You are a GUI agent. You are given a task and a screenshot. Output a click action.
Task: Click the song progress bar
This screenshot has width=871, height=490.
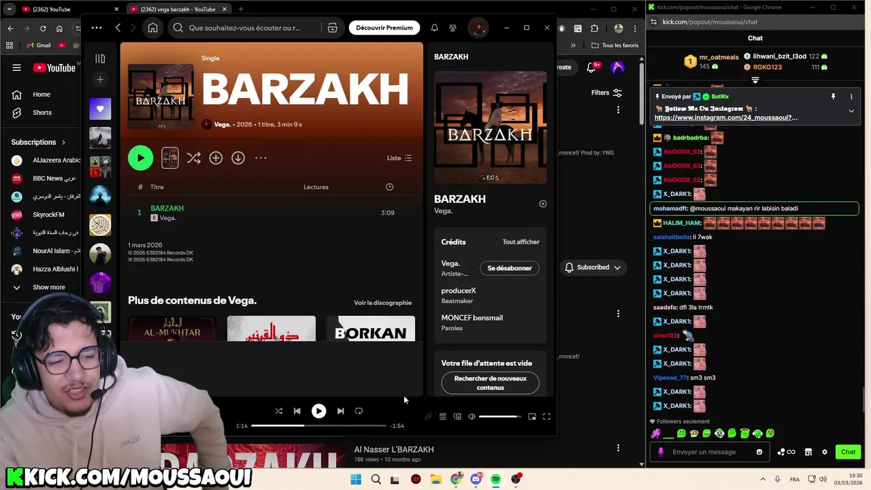click(318, 425)
